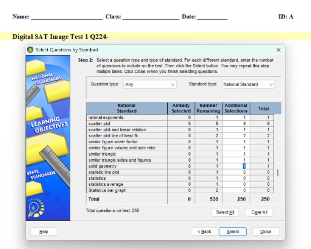This screenshot has height=249, width=311.
Task: Click the Select button
Action: coord(233,232)
